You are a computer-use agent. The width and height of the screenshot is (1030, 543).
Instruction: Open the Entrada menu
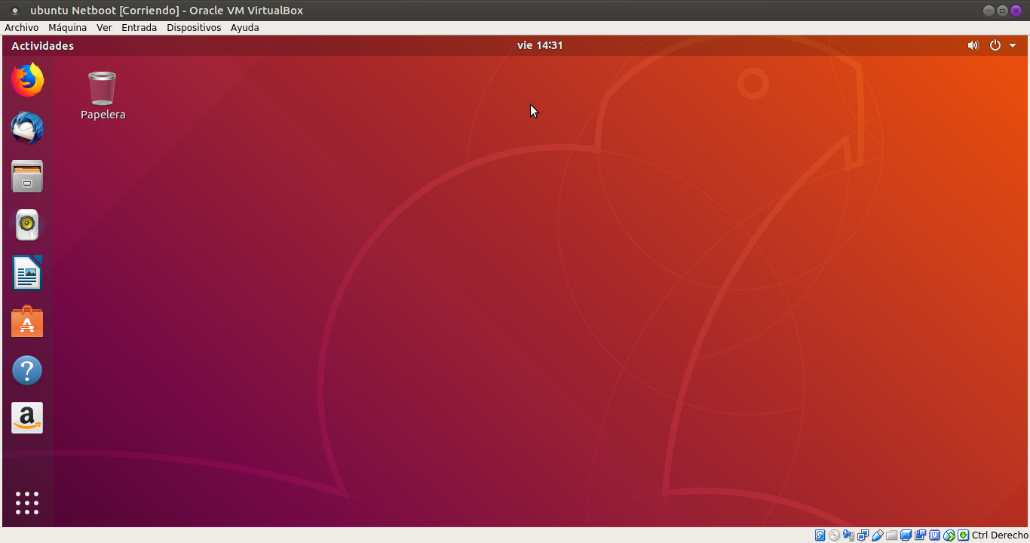click(139, 27)
